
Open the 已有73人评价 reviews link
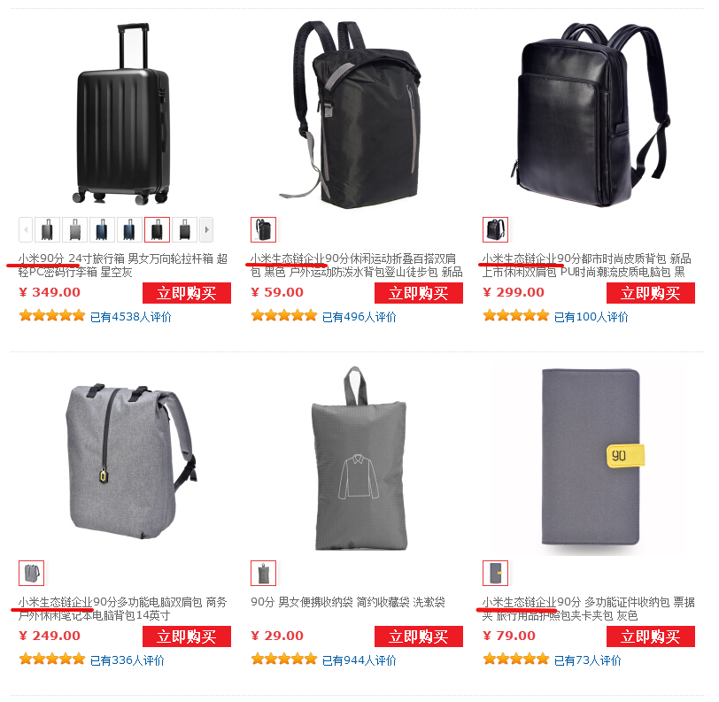(587, 660)
